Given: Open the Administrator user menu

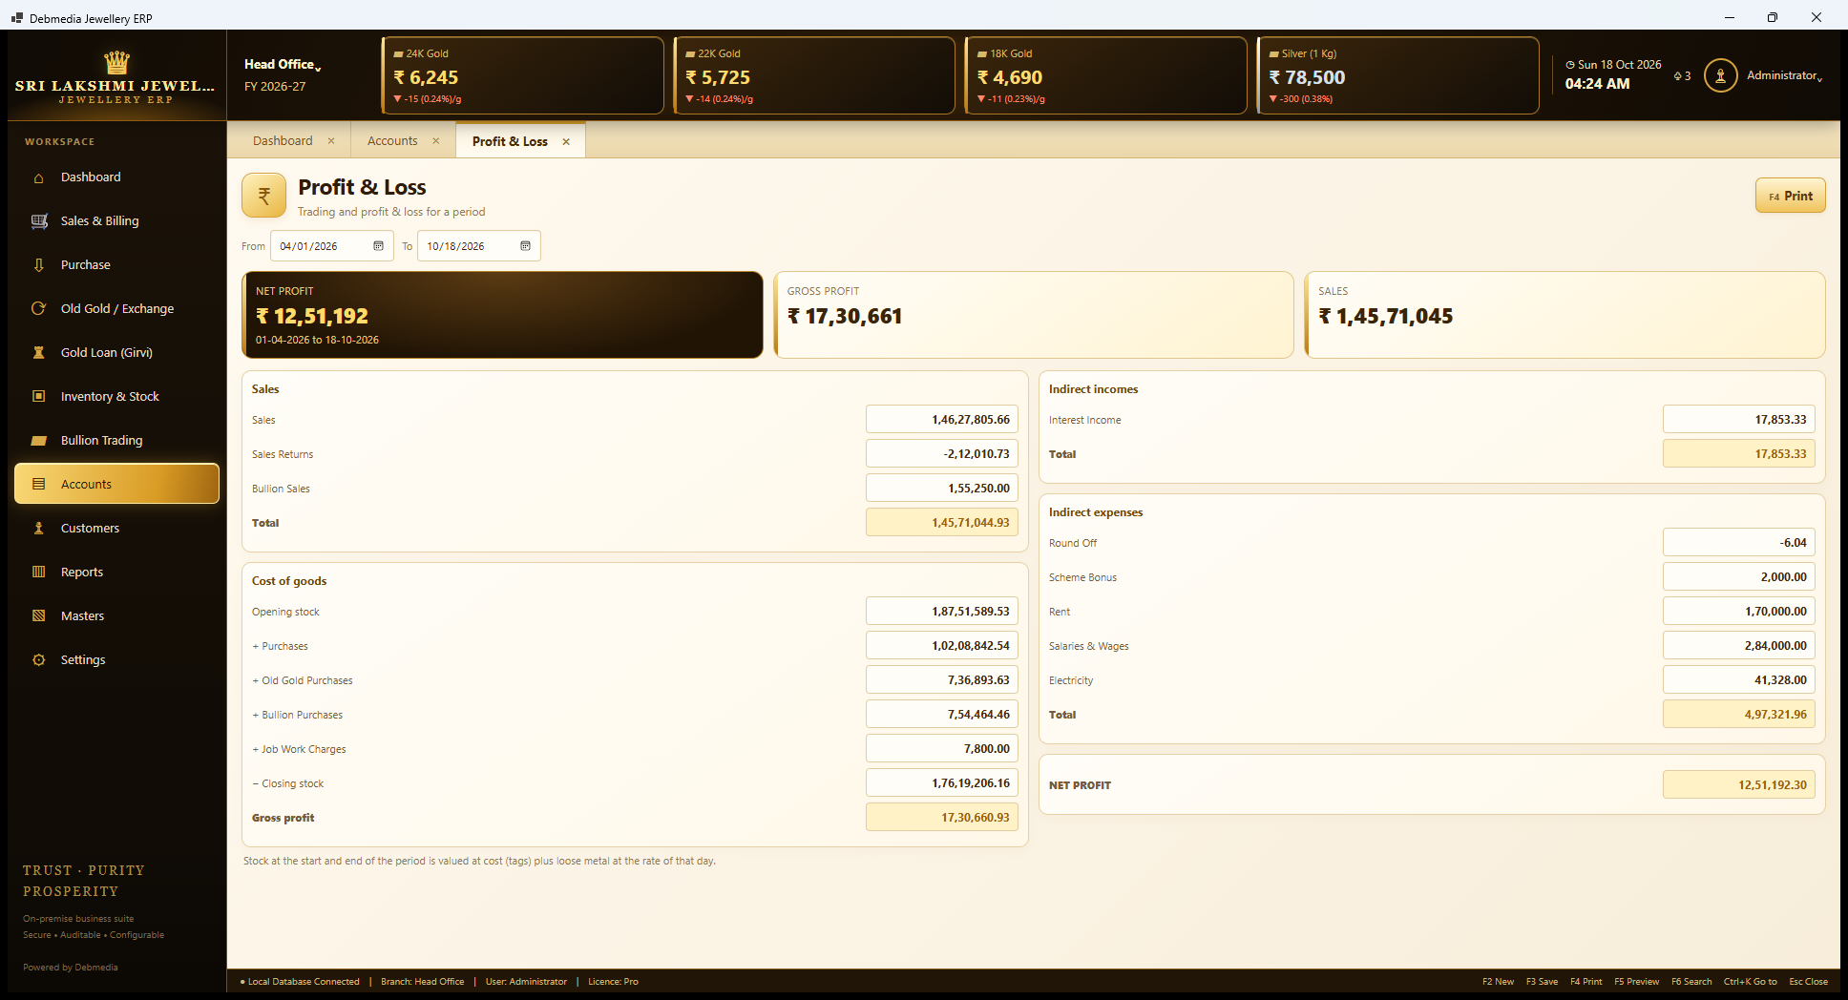Looking at the screenshot, I should click(1784, 75).
